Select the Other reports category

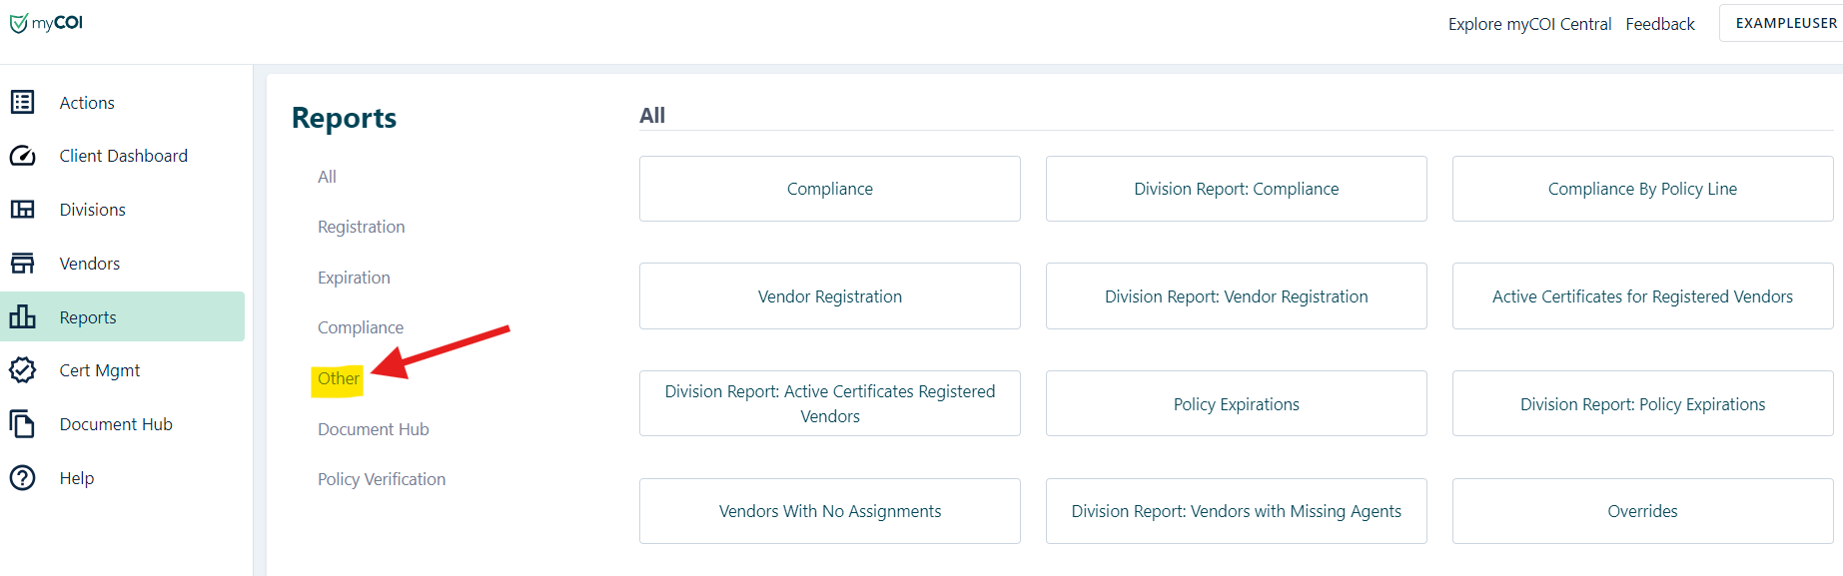click(x=338, y=379)
